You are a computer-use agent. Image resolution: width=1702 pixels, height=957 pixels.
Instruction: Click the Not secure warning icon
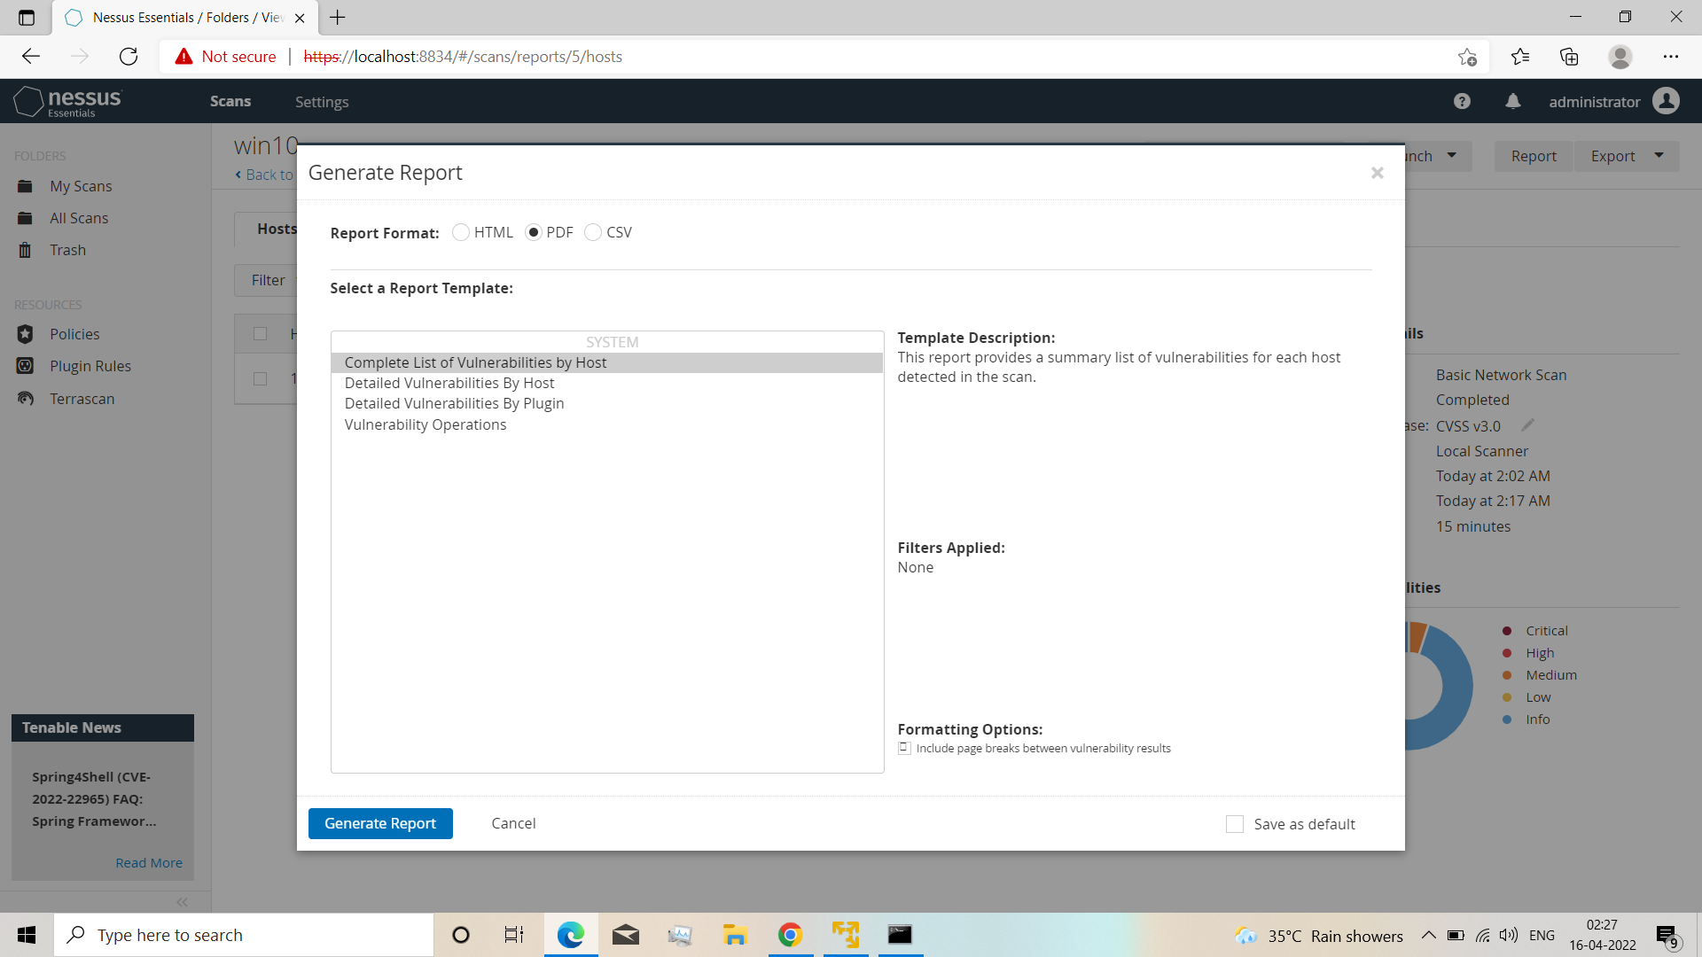183,57
